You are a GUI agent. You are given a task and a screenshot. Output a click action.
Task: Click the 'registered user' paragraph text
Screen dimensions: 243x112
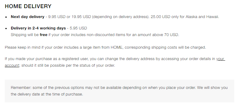(x=115, y=62)
